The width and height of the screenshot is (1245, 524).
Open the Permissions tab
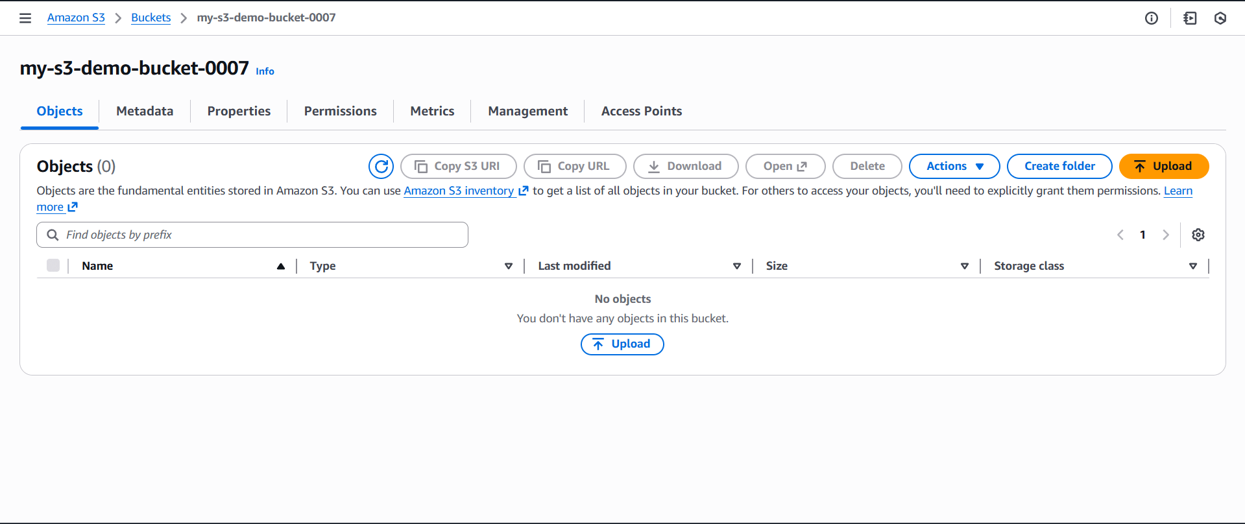[x=341, y=111]
